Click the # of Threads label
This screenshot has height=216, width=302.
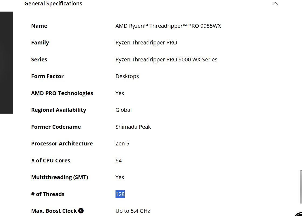click(x=48, y=194)
